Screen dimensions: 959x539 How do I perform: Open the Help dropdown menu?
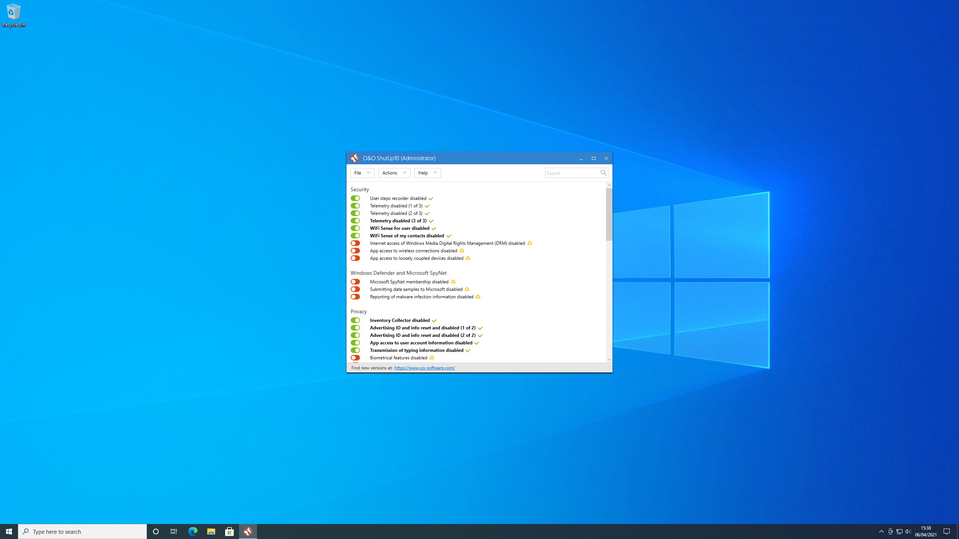tap(427, 173)
